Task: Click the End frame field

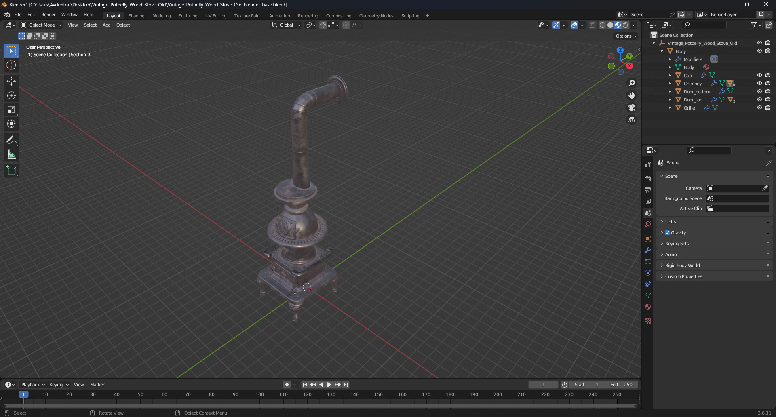Action: pos(622,385)
